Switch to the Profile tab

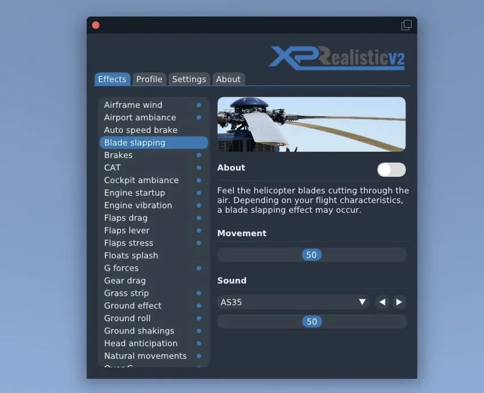pyautogui.click(x=149, y=79)
